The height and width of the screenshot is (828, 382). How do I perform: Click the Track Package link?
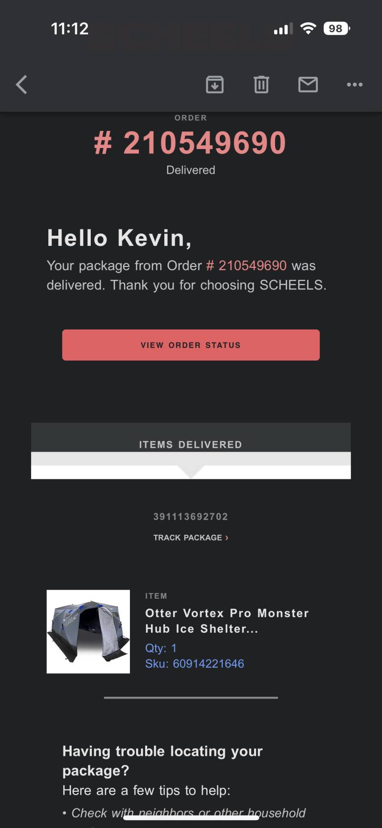pyautogui.click(x=188, y=538)
